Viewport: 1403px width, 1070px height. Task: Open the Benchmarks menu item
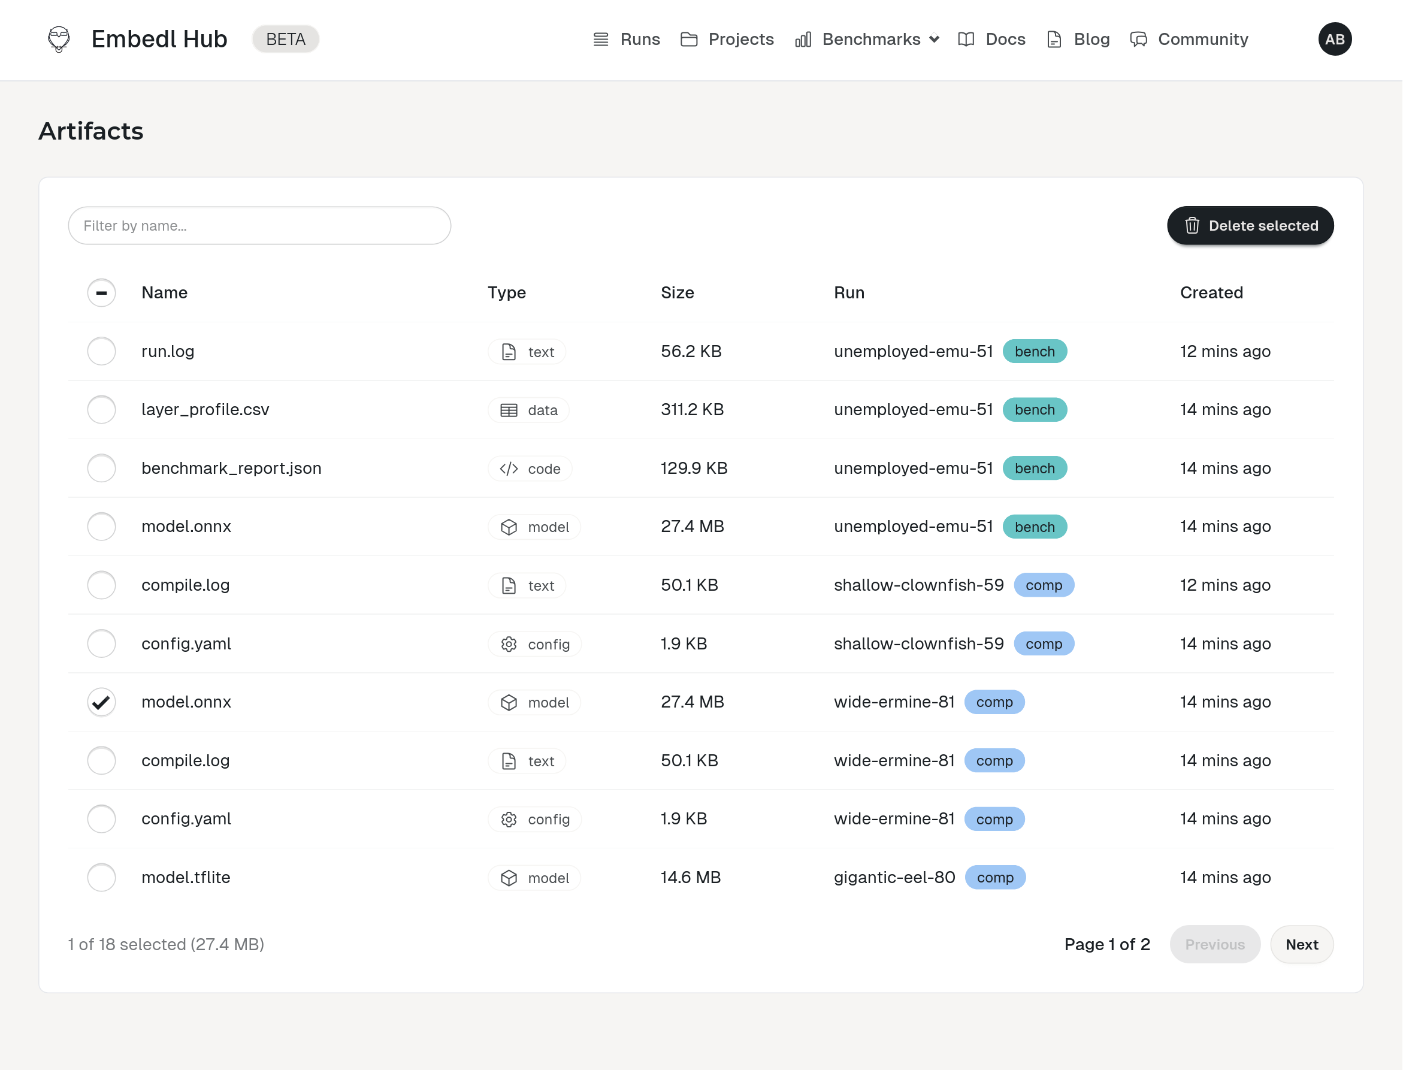coord(870,40)
